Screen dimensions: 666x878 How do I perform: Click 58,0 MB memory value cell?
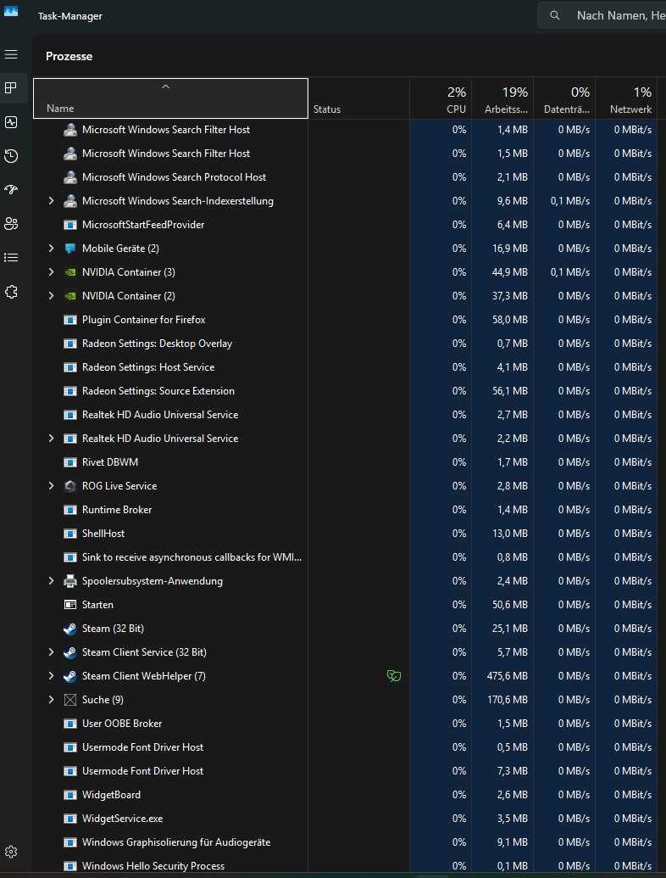502,320
